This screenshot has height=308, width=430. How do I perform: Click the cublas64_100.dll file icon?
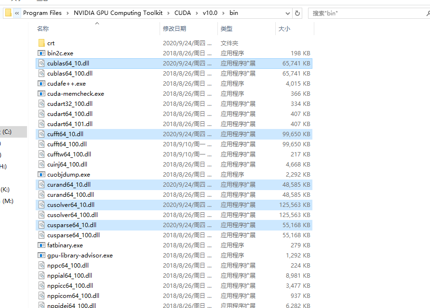41,73
